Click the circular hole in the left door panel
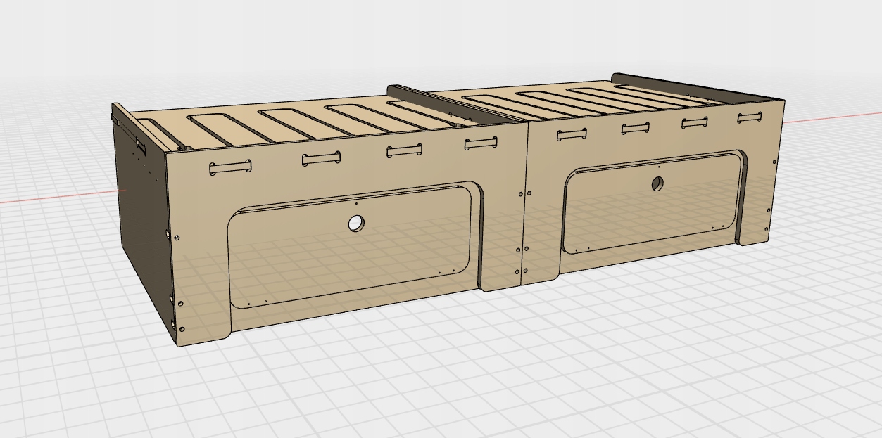Image resolution: width=882 pixels, height=438 pixels. click(x=356, y=224)
